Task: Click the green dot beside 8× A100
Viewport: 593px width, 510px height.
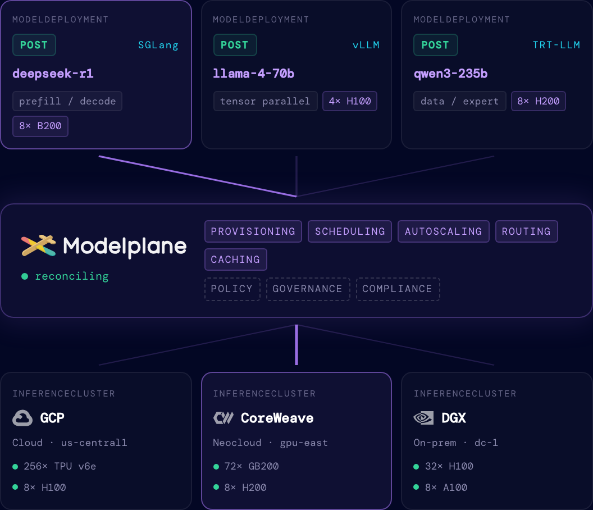Action: (x=416, y=488)
